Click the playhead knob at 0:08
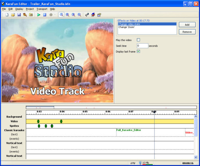Screen dimensions: 200x166 pyautogui.click(x=154, y=112)
